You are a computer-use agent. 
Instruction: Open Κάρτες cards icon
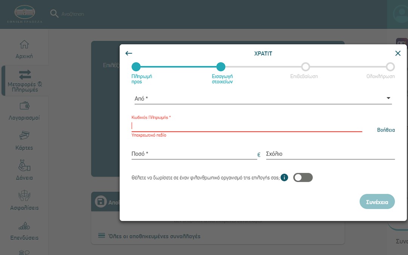24,136
